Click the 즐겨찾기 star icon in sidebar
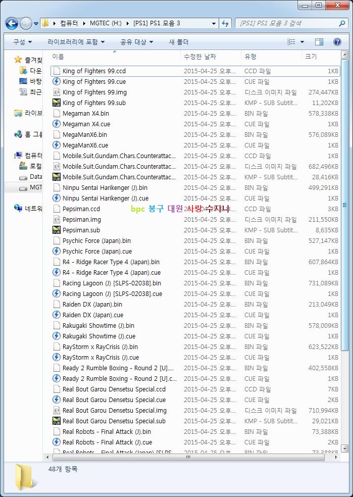Viewport: 353px width, 497px height. (x=18, y=60)
